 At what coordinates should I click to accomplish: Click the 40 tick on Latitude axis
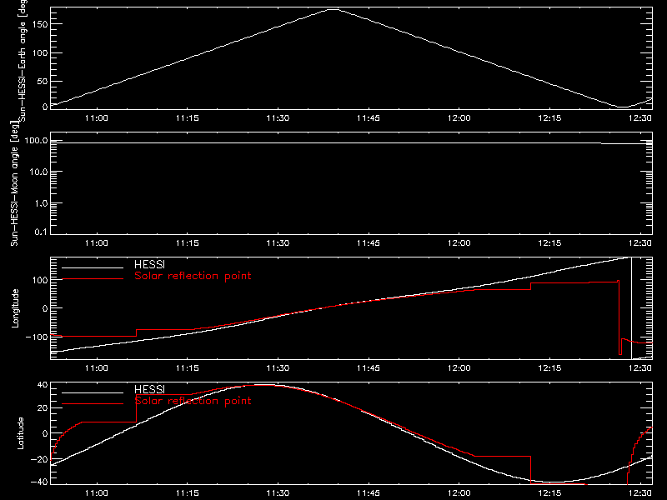[x=43, y=385]
